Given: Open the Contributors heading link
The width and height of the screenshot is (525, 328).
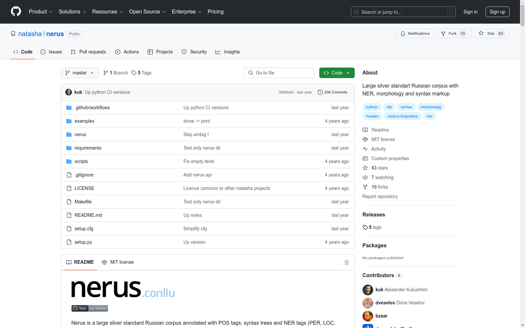Looking at the screenshot, I should coord(382,276).
